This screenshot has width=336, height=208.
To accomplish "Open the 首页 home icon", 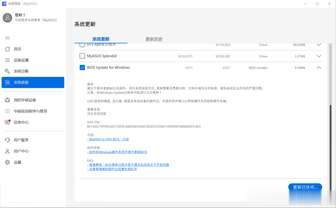I will 7,49.
